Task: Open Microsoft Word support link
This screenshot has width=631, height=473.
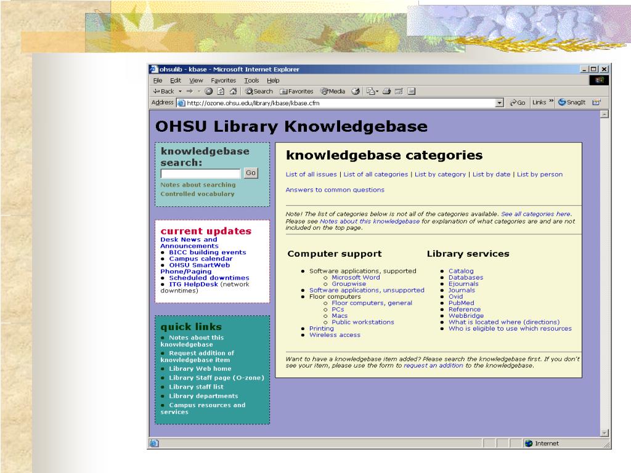Action: click(356, 277)
